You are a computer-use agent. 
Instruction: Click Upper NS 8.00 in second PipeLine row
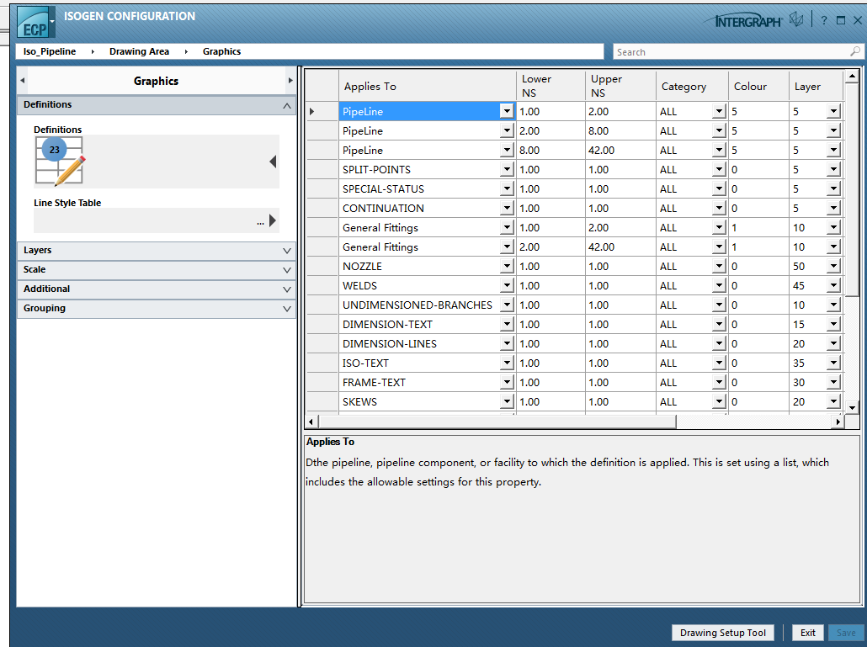click(x=620, y=131)
